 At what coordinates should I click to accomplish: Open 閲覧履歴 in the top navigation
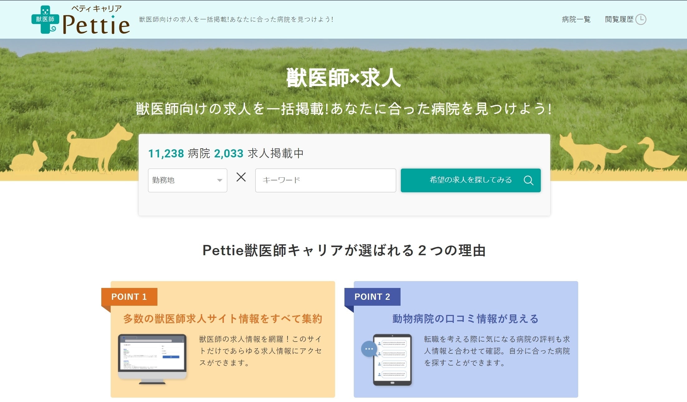pyautogui.click(x=619, y=19)
